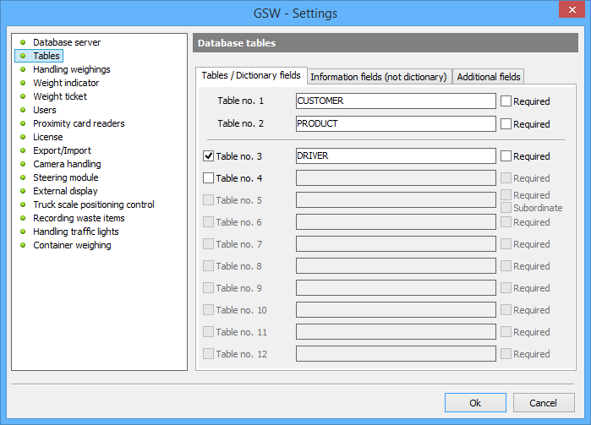Open the External display section
Viewport: 591px width, 425px height.
pyautogui.click(x=65, y=191)
